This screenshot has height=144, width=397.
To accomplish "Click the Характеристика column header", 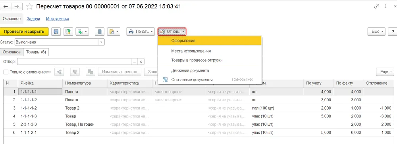I will 130,83.
